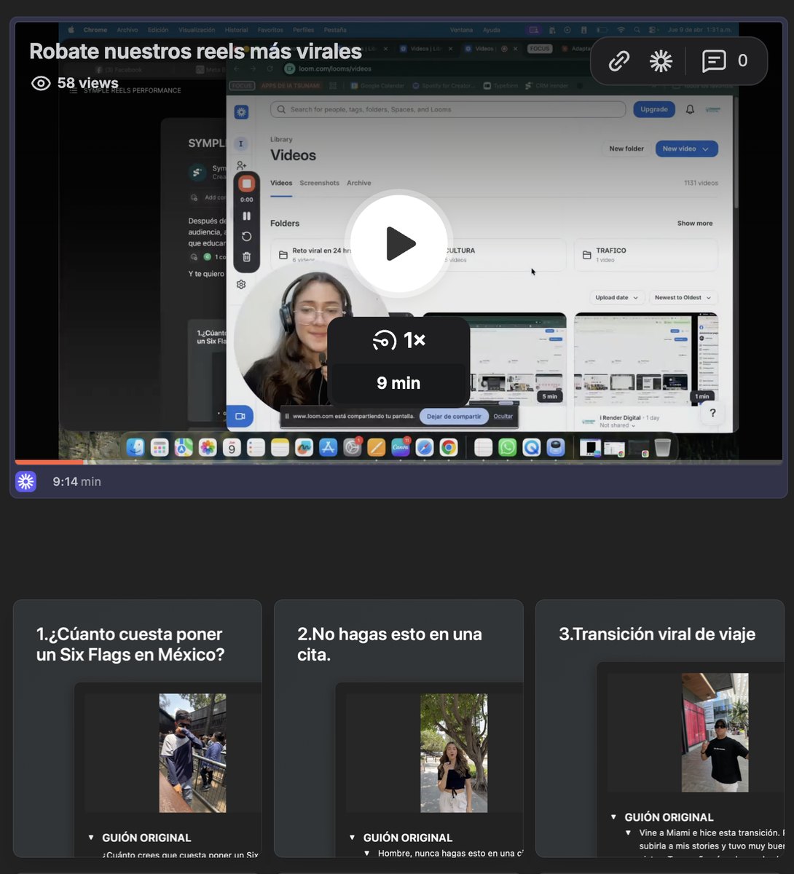
Task: Copy the video link with the chain icon
Action: point(618,61)
